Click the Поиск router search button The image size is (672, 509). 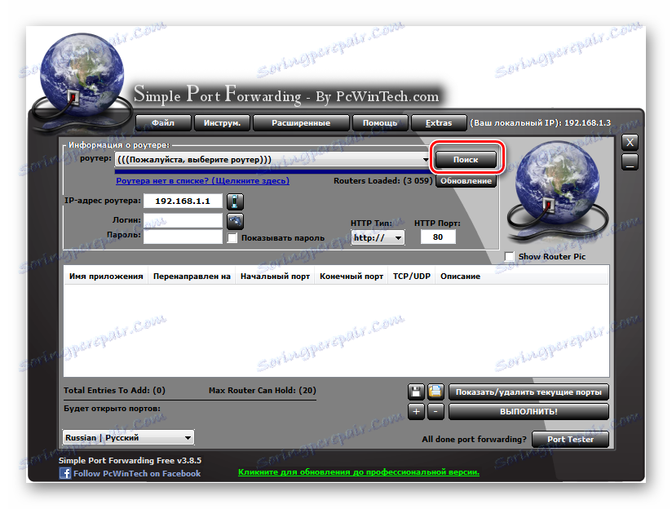(466, 160)
